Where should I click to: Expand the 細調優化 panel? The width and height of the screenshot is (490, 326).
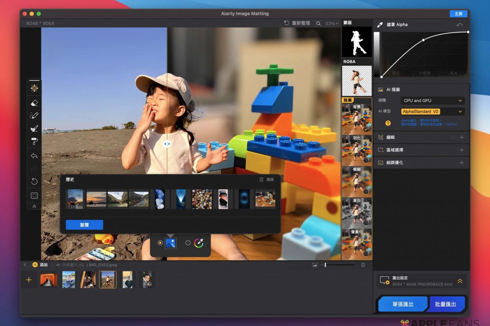coord(462,163)
